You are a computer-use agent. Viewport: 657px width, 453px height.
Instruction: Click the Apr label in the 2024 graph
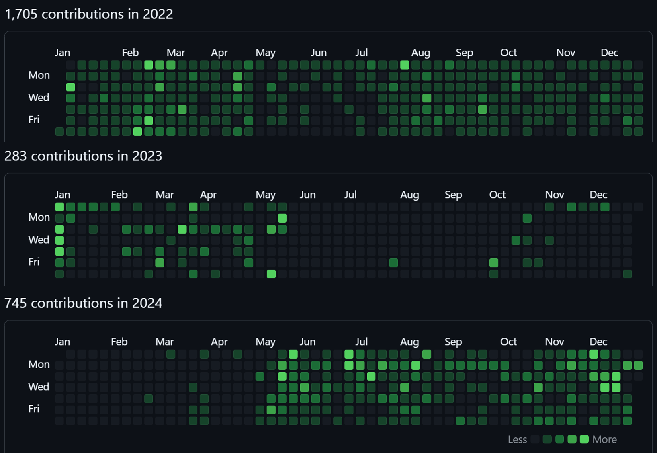pos(219,342)
